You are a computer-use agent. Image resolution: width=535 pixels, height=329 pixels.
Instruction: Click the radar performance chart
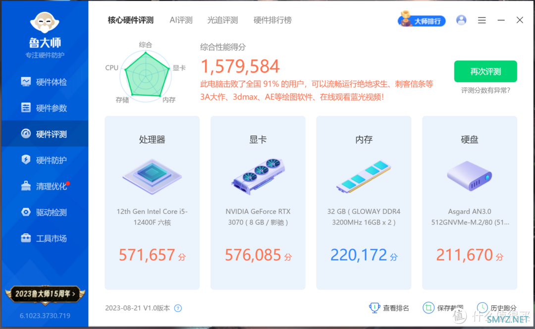pos(146,76)
